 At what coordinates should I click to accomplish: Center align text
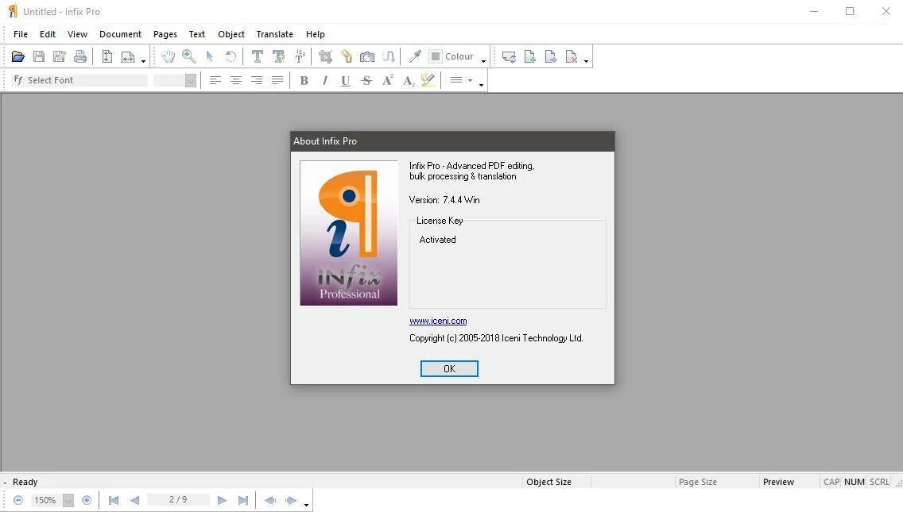[x=235, y=80]
